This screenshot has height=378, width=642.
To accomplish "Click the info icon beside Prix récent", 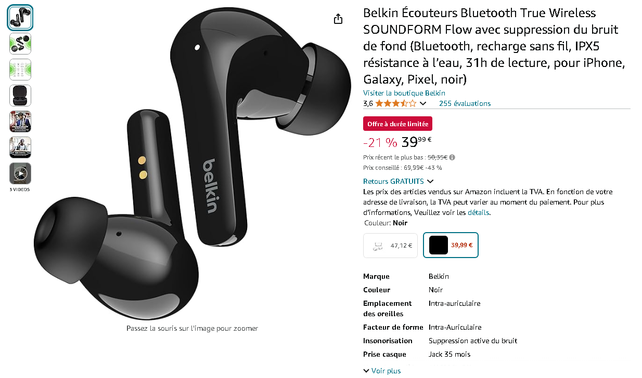I will click(x=452, y=157).
